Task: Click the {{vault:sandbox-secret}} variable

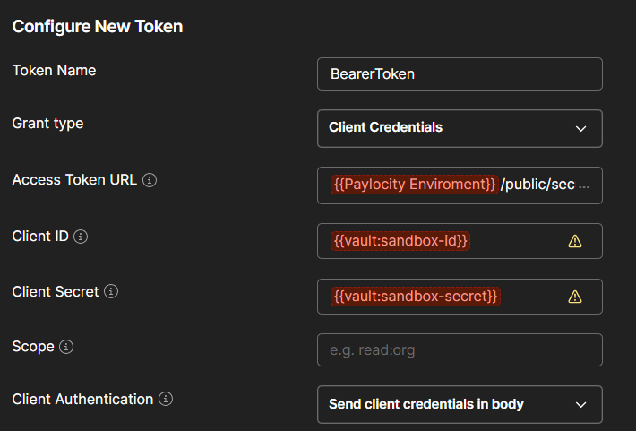Action: 416,297
